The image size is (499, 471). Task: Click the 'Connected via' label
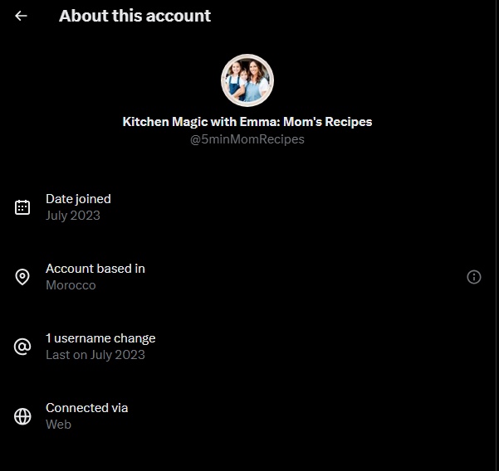pyautogui.click(x=87, y=408)
